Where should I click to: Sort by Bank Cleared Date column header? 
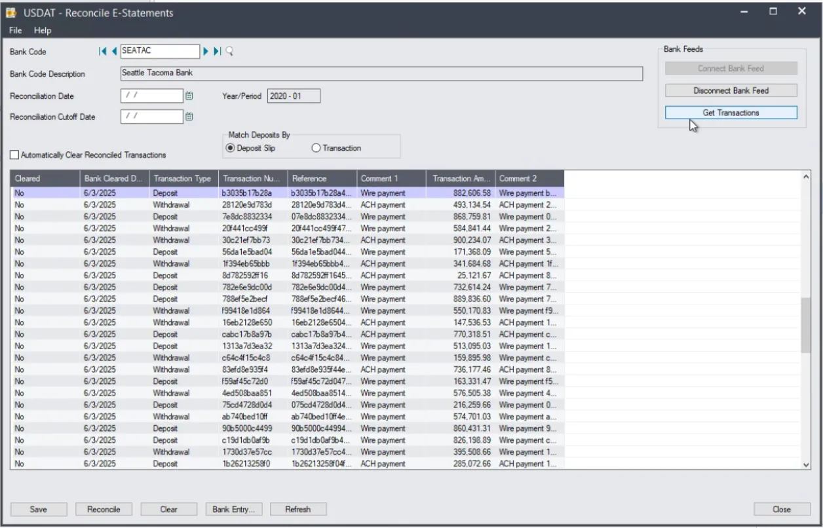pos(114,178)
